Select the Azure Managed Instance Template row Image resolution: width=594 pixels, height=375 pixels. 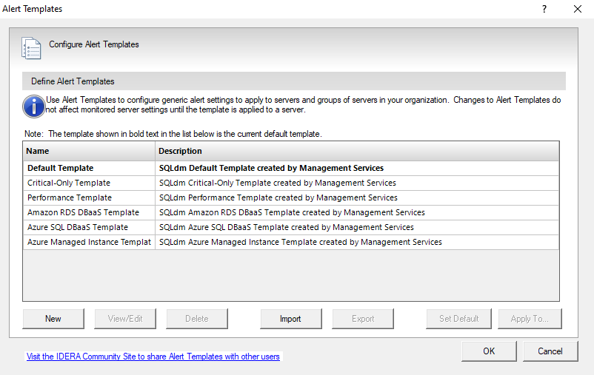(89, 242)
